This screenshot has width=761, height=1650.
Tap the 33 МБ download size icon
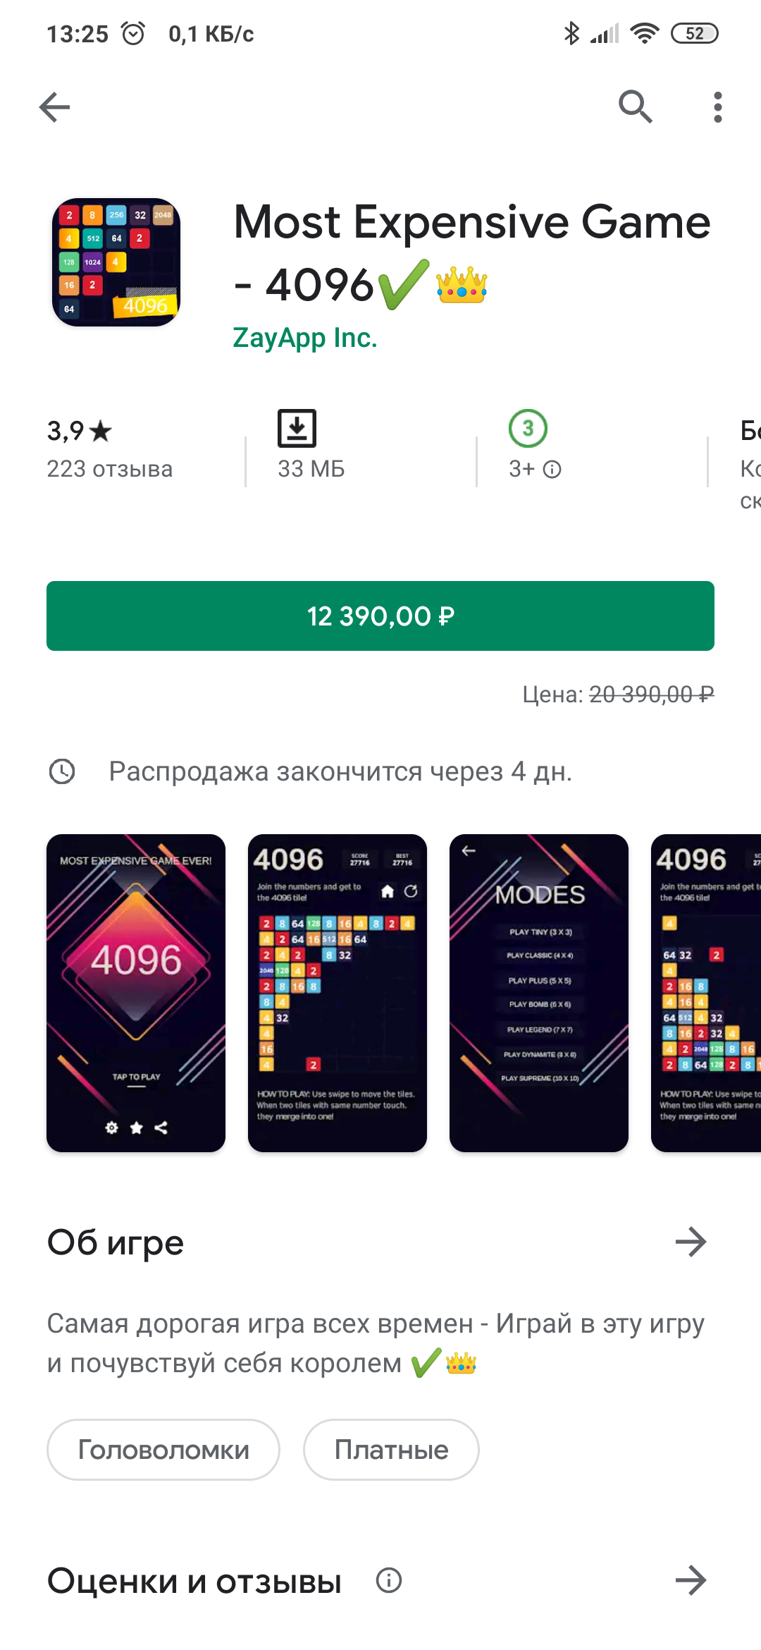coord(297,428)
